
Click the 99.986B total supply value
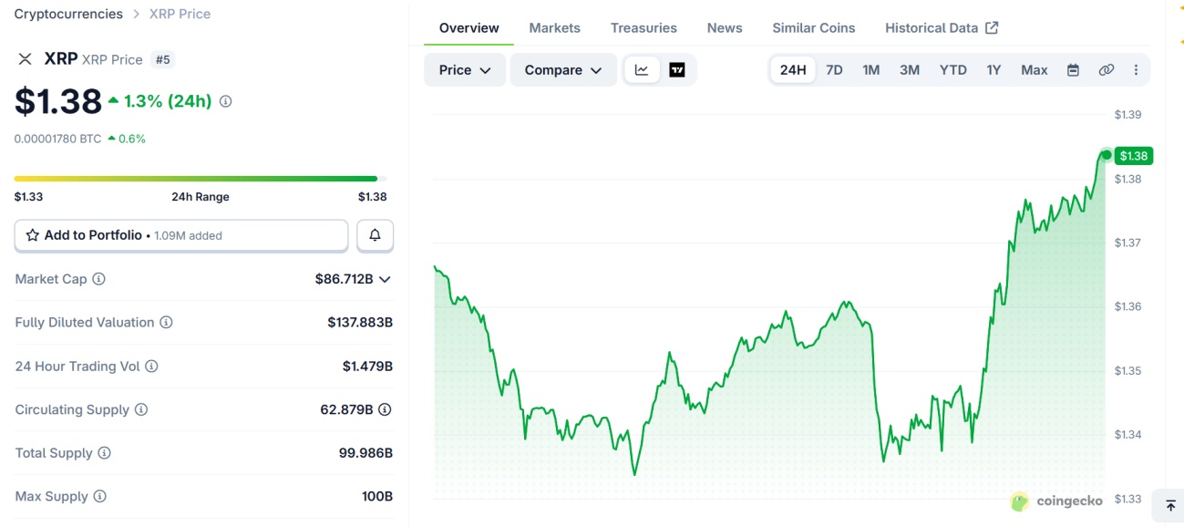coord(365,453)
